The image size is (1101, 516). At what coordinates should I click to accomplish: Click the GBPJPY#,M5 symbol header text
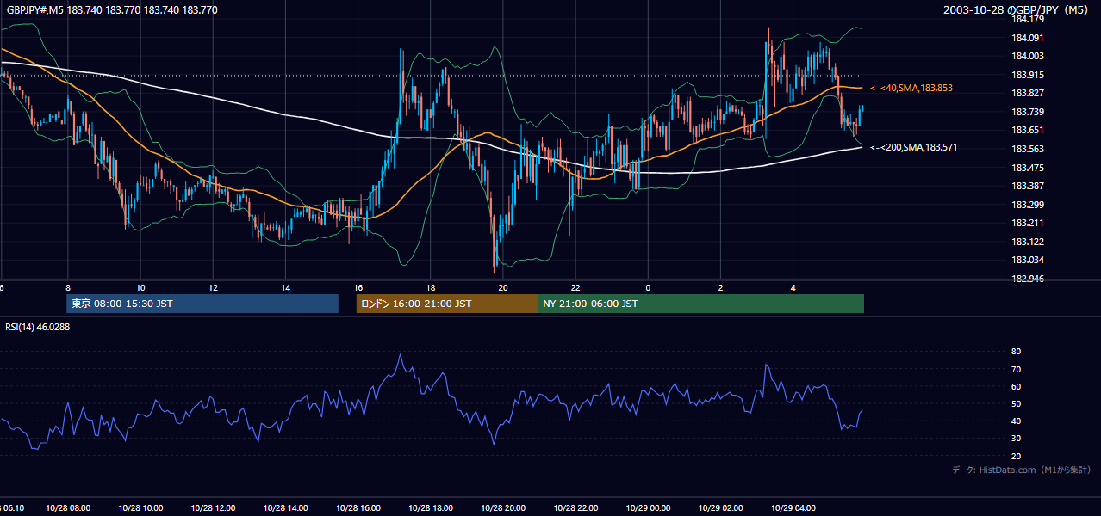(112, 10)
